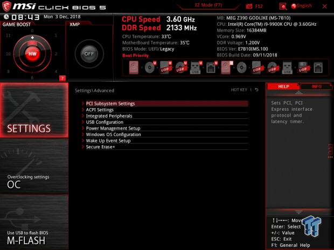Viewport: 334px width, 250px height.
Task: Click the CPU Speed 3.60 GHz readout
Action: (x=158, y=19)
